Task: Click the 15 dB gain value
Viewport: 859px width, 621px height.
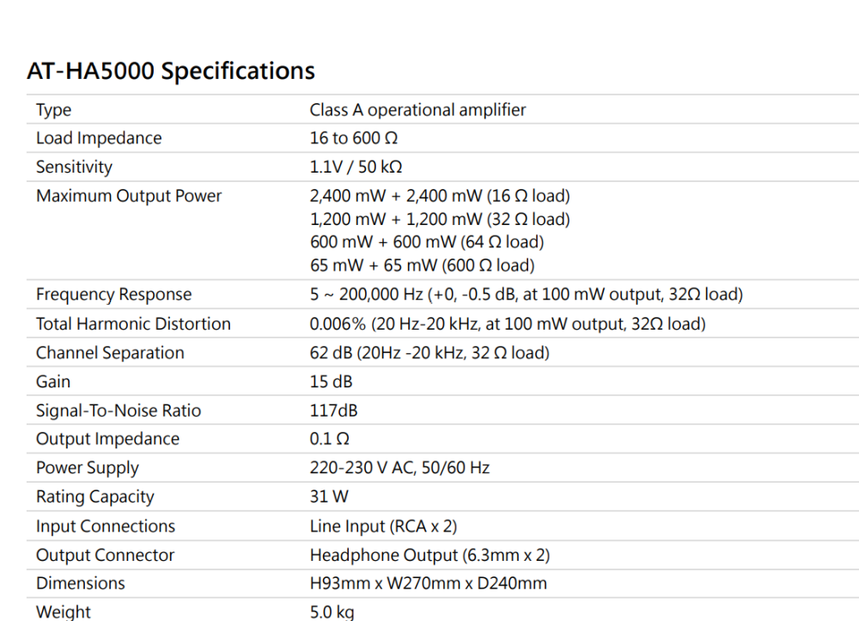Action: 331,381
